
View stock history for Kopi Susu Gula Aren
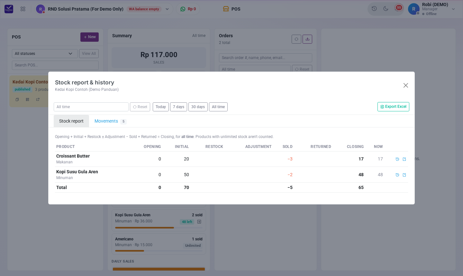tap(397, 175)
